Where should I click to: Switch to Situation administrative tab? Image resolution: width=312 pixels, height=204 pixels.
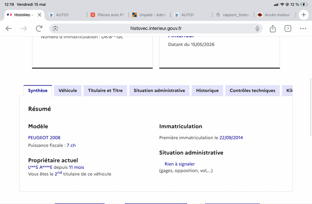click(x=159, y=91)
